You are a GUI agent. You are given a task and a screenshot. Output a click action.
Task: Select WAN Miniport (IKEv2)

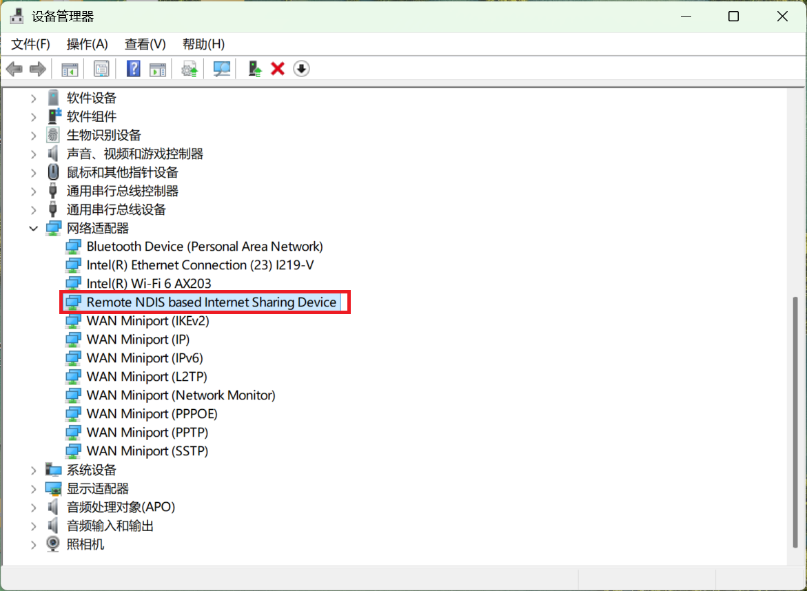click(147, 320)
